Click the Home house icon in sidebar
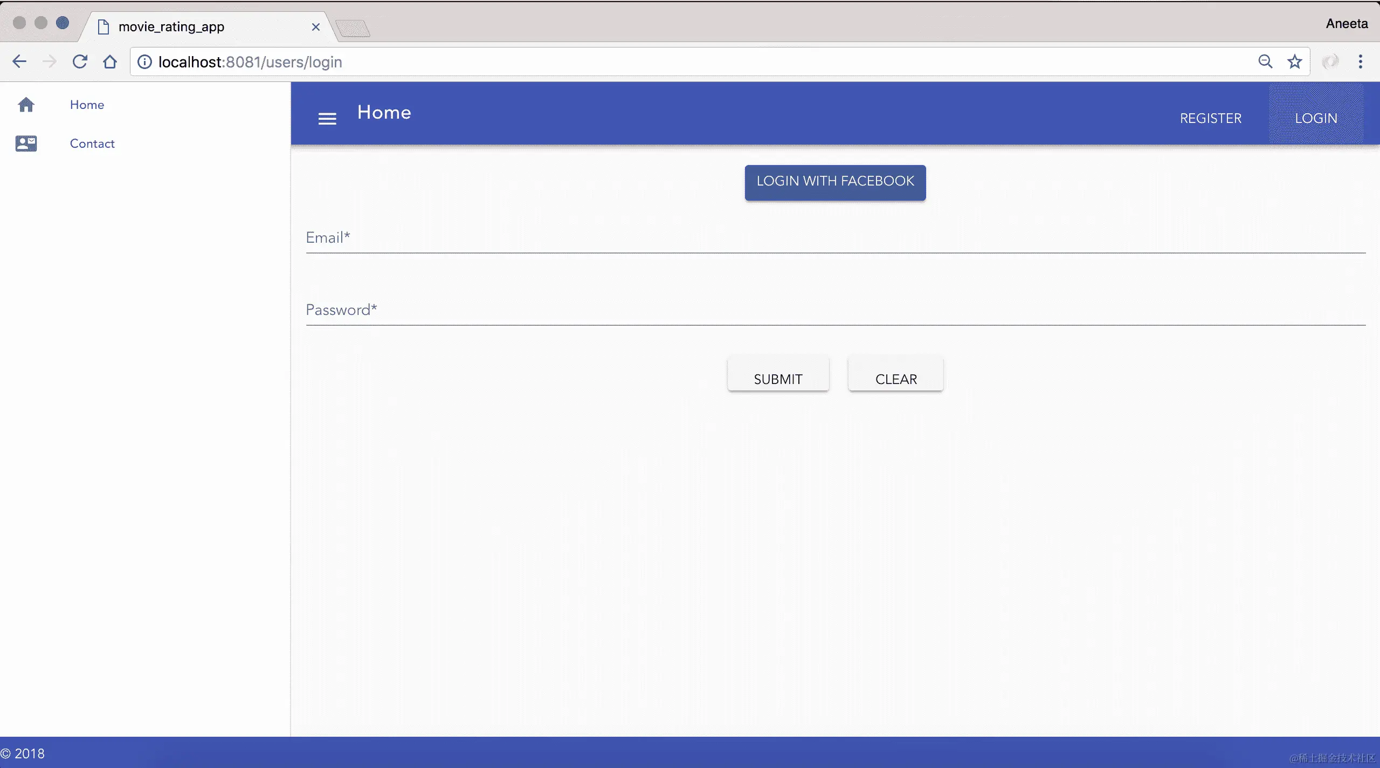 point(26,105)
